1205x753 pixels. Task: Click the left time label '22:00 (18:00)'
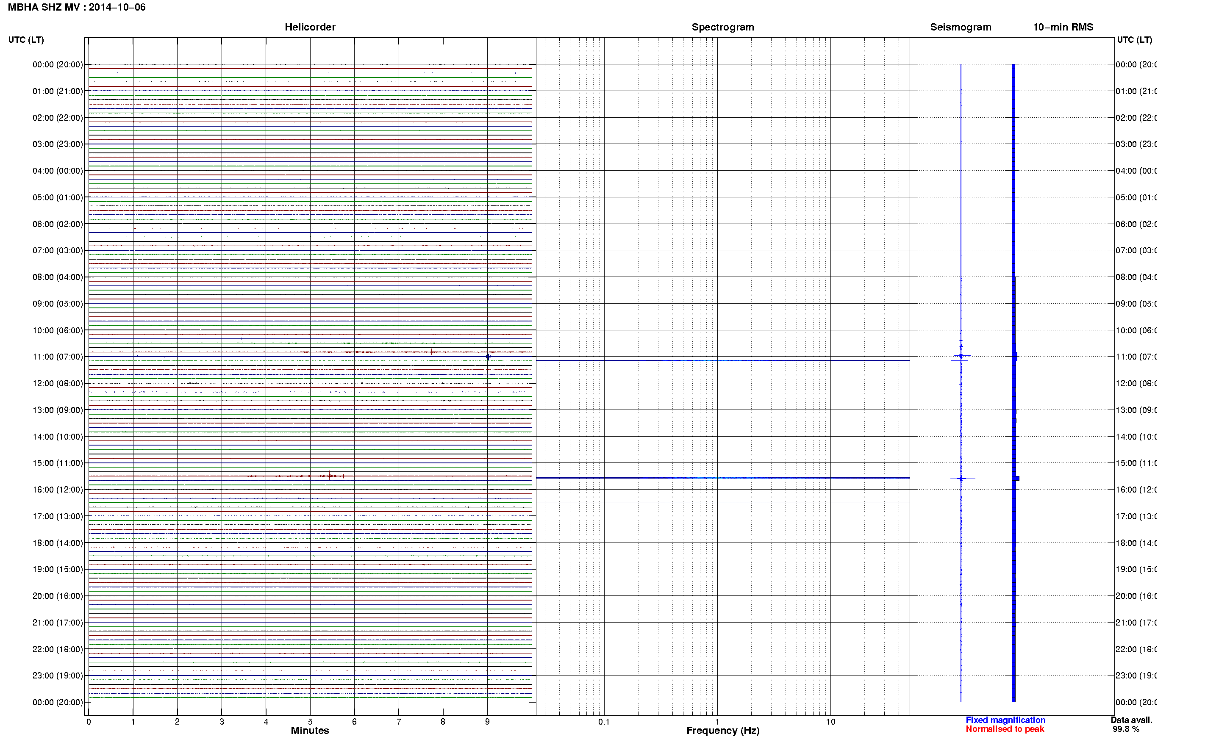pos(58,649)
